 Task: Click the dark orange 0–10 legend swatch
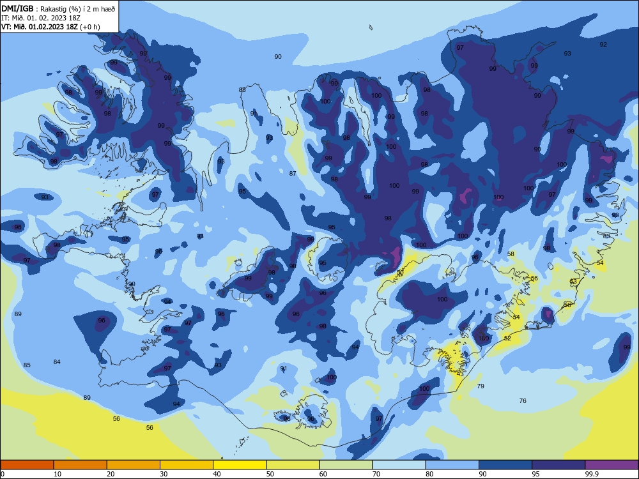click(x=27, y=465)
